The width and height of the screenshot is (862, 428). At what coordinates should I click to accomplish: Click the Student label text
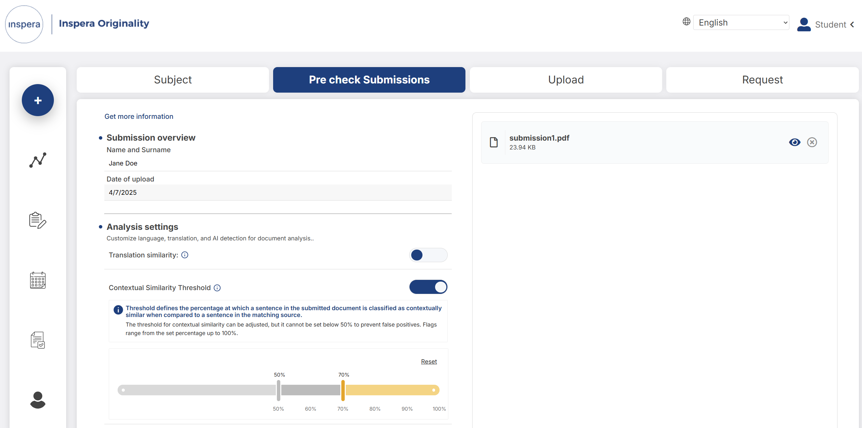pos(831,25)
